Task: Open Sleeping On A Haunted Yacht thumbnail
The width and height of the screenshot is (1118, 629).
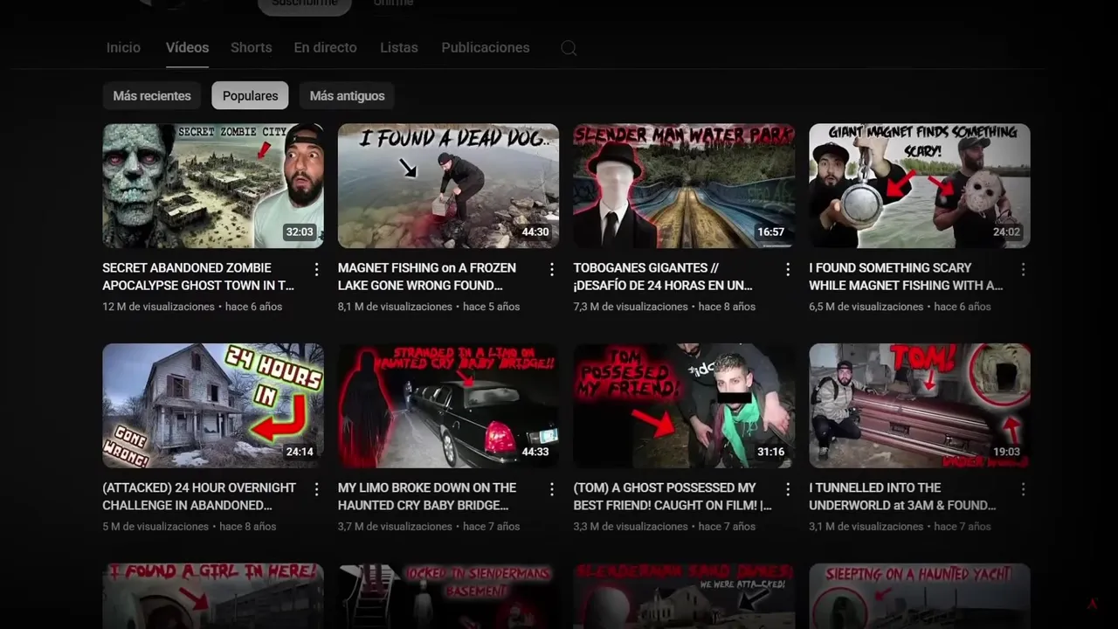Action: 920,596
